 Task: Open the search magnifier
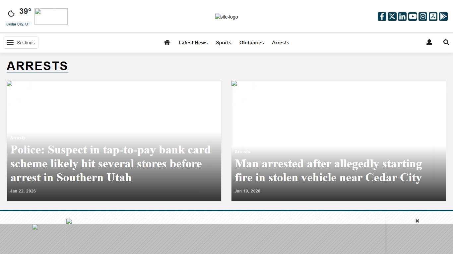[446, 42]
